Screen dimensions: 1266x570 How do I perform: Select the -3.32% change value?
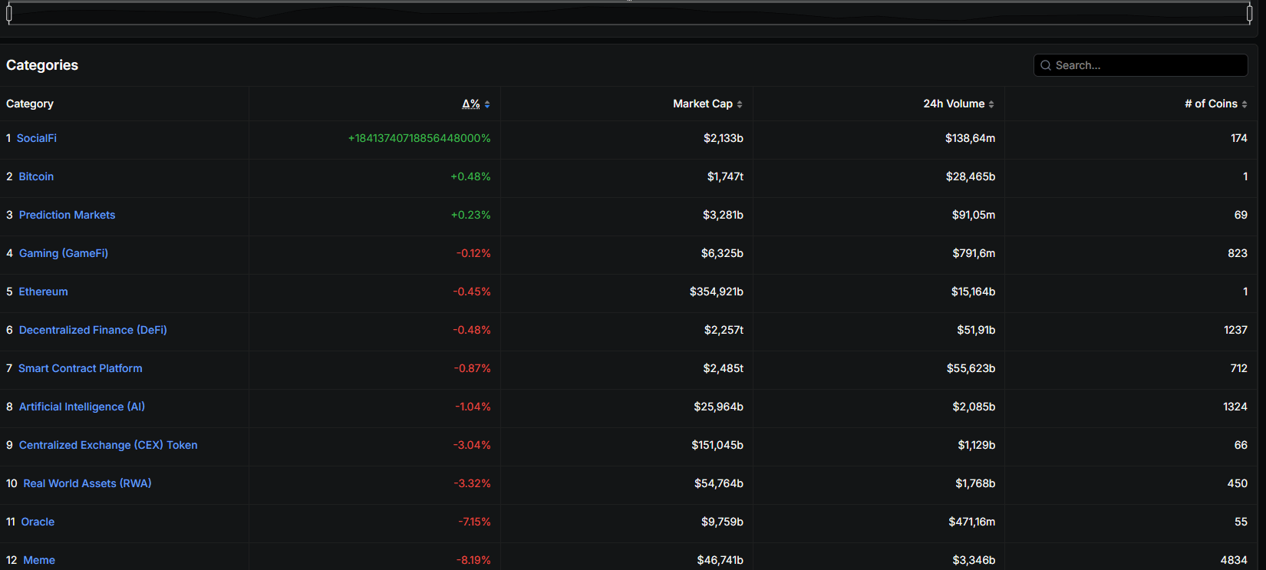click(x=472, y=483)
